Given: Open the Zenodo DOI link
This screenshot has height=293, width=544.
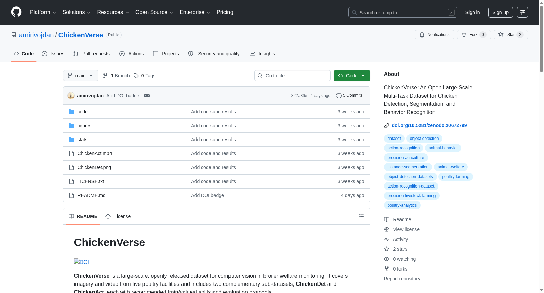Looking at the screenshot, I should 429,125.
